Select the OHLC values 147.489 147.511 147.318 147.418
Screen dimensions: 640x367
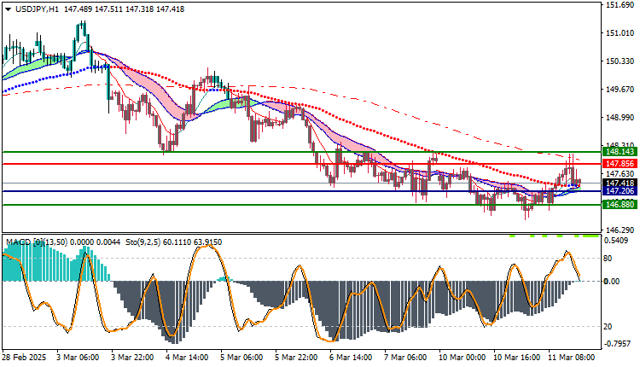(x=124, y=9)
